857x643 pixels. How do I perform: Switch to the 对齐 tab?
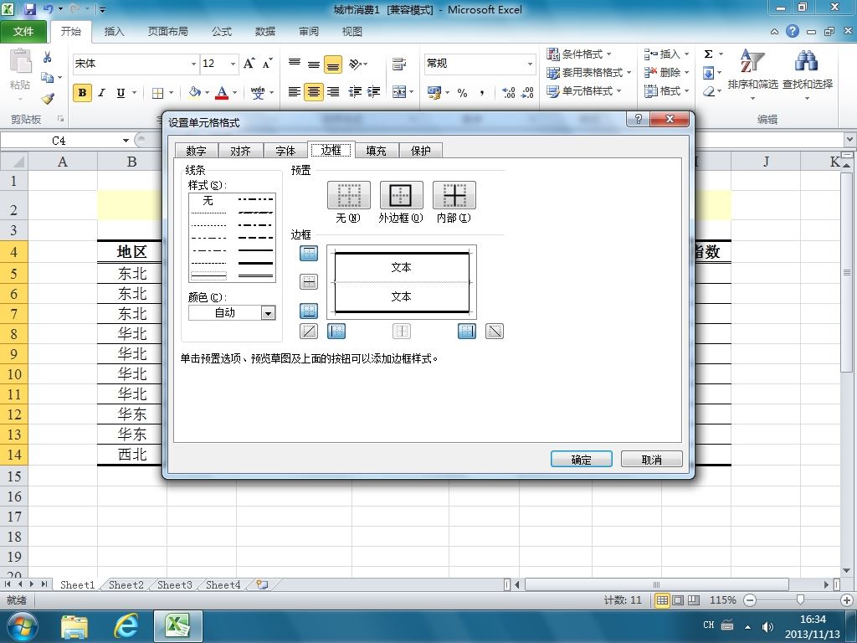click(240, 151)
